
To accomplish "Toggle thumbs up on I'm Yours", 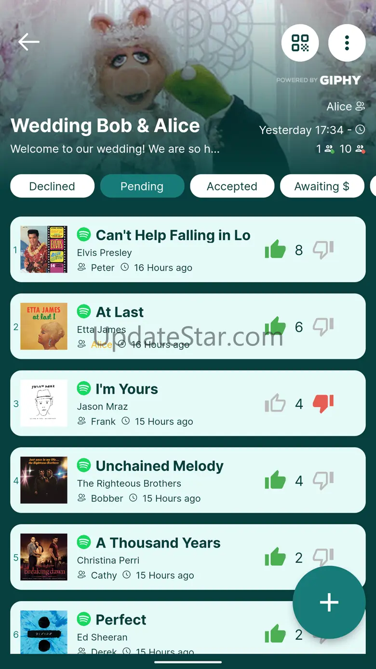I will 275,403.
